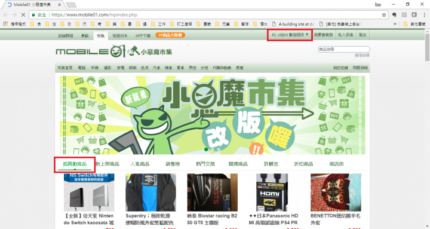Open the 代購與點數 category
Screen dimensions: 430x229
coord(222,68)
